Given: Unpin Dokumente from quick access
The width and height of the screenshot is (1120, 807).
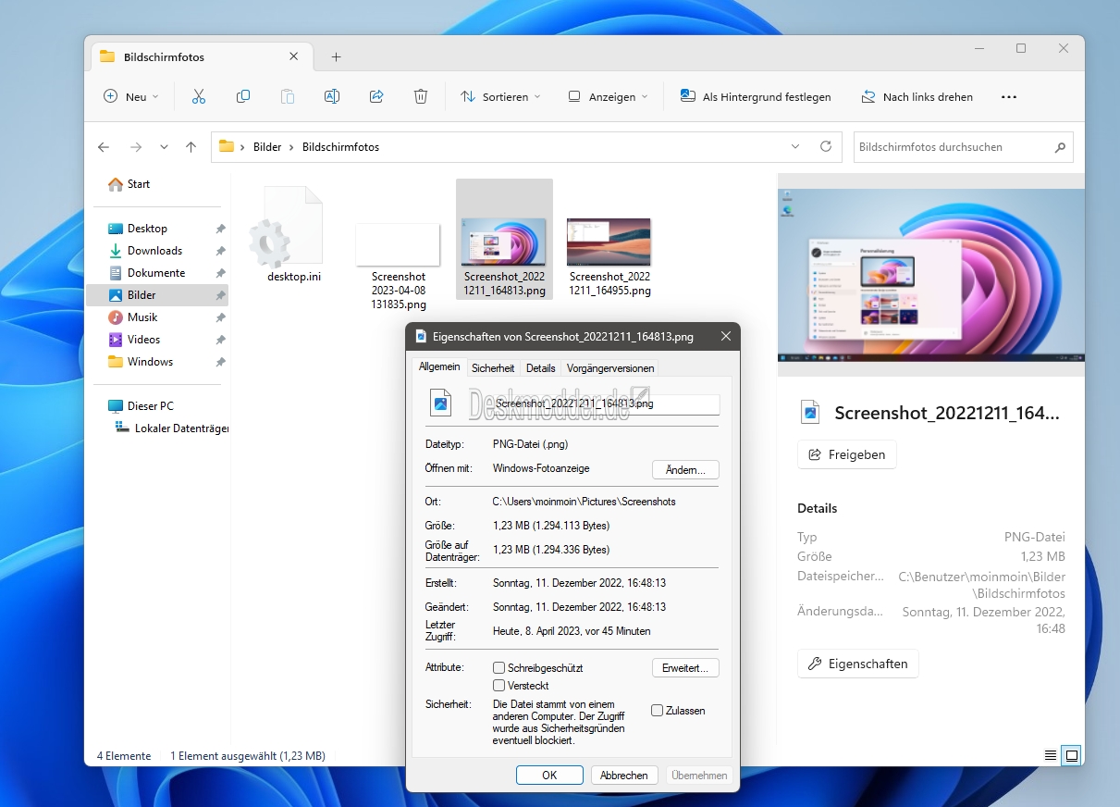Looking at the screenshot, I should tap(220, 273).
